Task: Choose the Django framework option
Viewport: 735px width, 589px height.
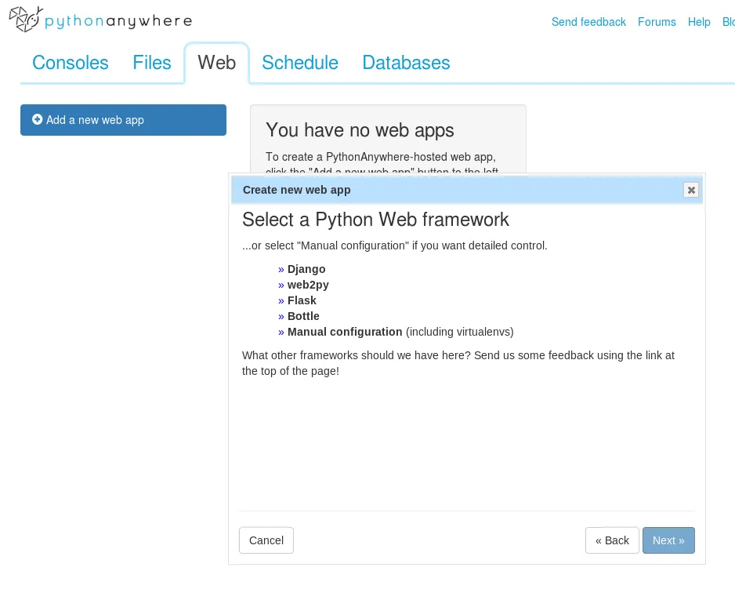Action: click(306, 269)
